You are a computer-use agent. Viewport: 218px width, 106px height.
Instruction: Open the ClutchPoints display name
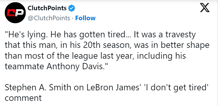tap(47, 8)
